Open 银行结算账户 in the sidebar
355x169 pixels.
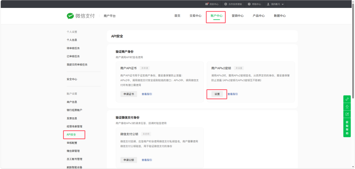74,110
